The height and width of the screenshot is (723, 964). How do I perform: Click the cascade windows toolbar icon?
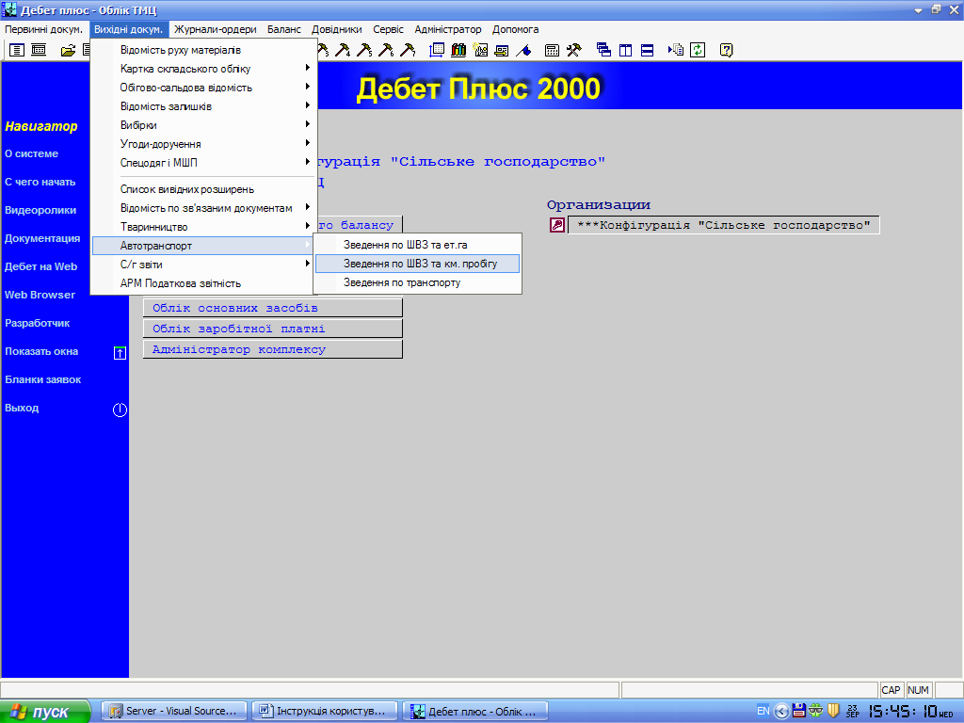coord(603,50)
